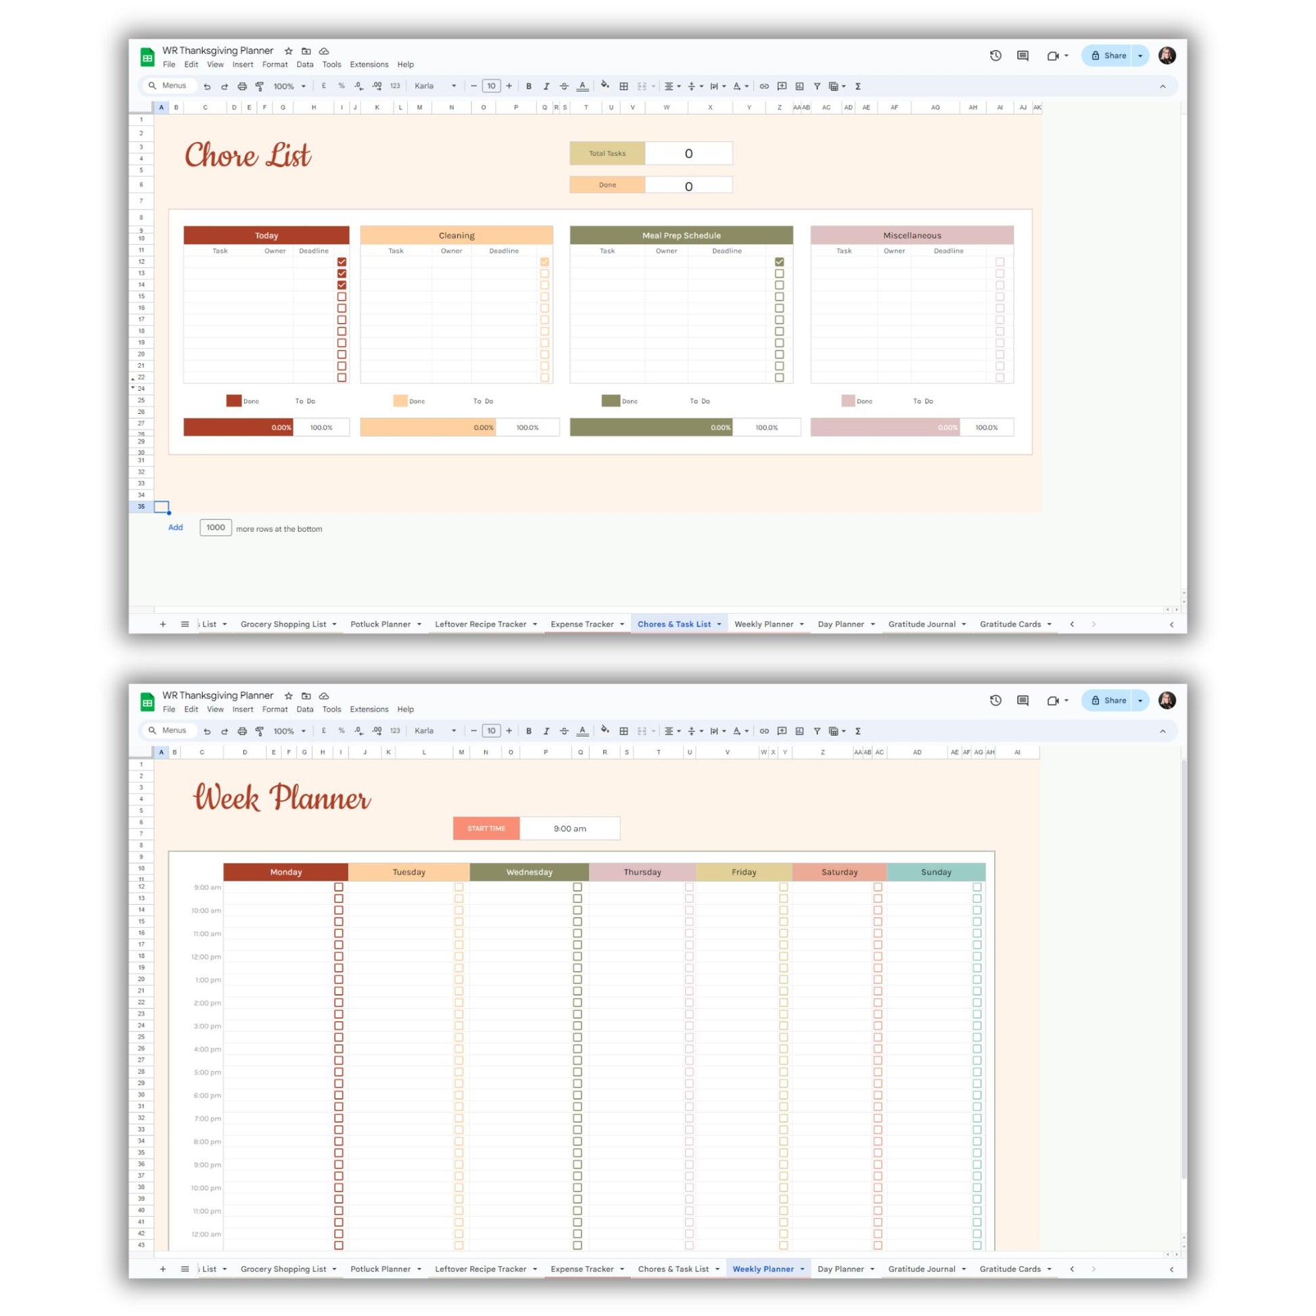Click the Add link below the chore sheet
The height and width of the screenshot is (1316, 1316).
[x=176, y=527]
